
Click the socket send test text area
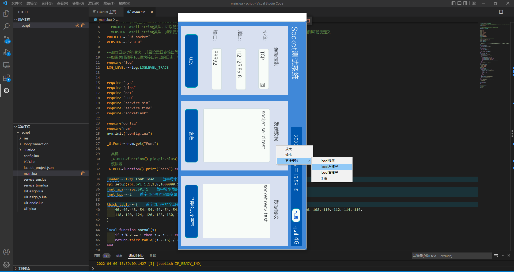click(237, 135)
